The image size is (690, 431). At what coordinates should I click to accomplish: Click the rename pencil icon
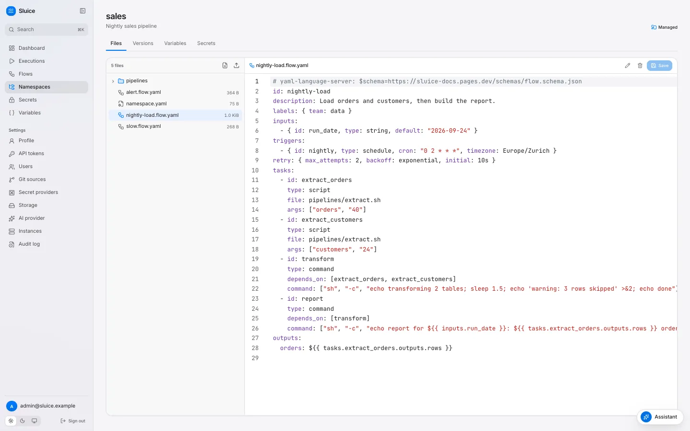click(627, 66)
